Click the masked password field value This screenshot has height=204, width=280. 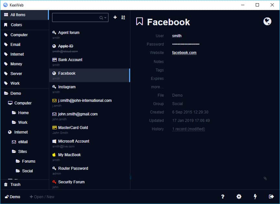pyautogui.click(x=186, y=44)
